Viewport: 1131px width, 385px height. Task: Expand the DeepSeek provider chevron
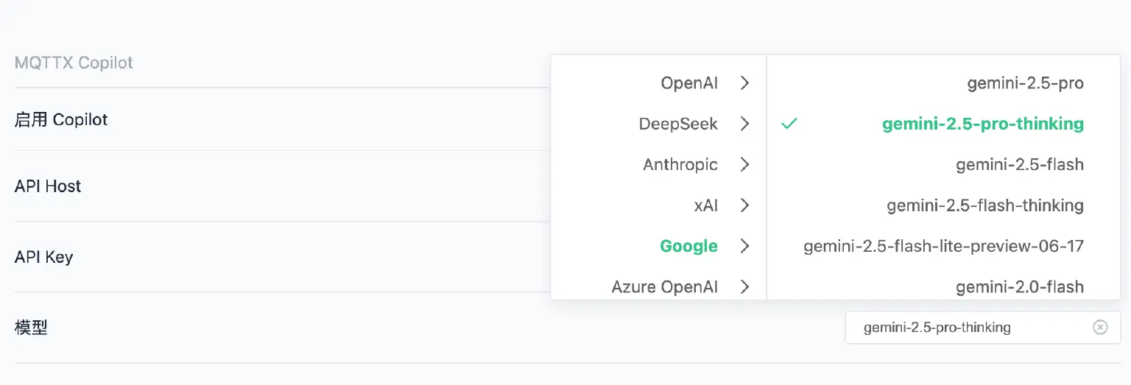point(744,124)
